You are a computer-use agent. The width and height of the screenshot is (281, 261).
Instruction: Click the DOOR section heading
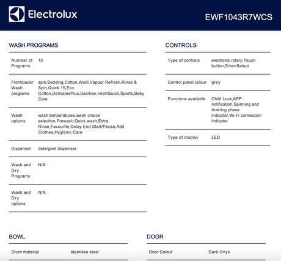155,237
